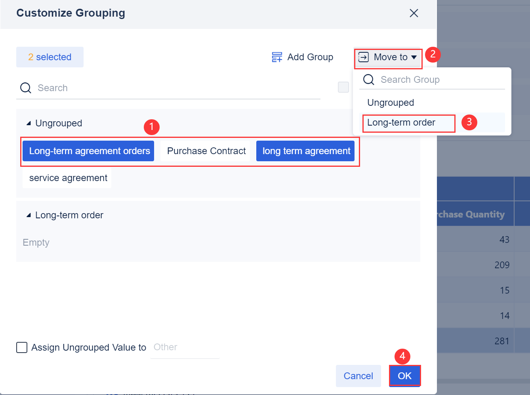Open the Move to dropdown

point(387,57)
